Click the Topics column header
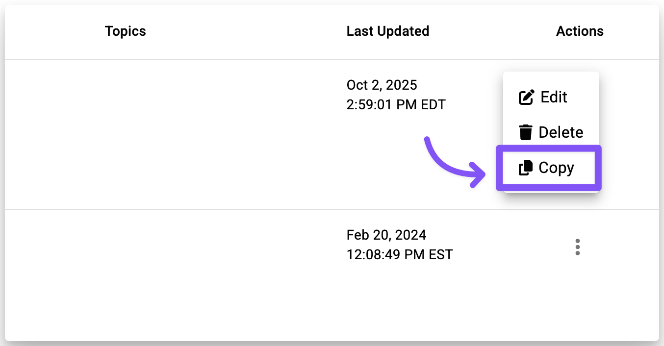This screenshot has width=664, height=346. click(126, 31)
